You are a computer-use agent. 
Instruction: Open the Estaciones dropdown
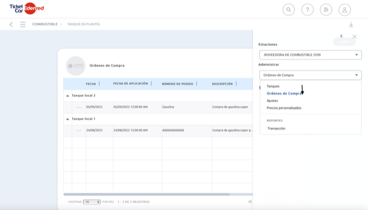coord(310,55)
